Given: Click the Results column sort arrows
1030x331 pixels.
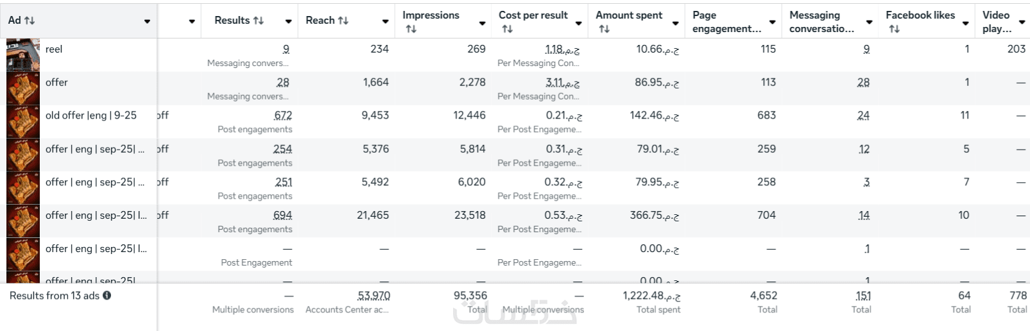Looking at the screenshot, I should click(x=259, y=21).
